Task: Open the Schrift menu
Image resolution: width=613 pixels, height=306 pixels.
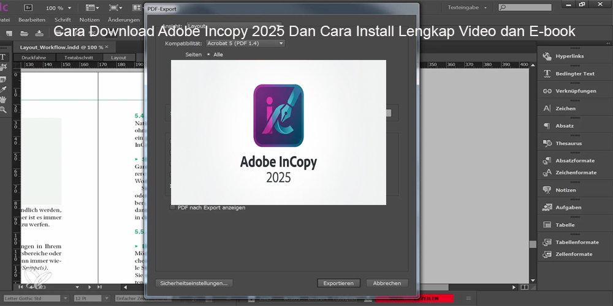Action: (x=63, y=20)
